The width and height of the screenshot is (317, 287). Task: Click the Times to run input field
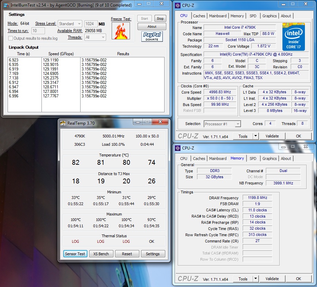click(38, 31)
